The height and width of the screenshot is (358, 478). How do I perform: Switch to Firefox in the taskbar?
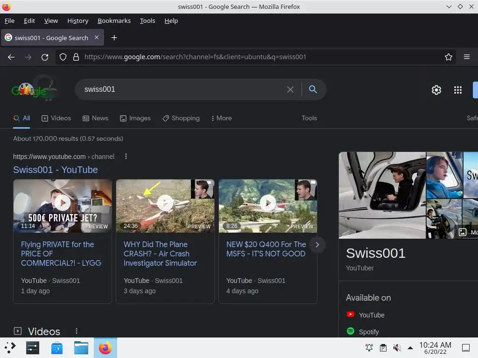pyautogui.click(x=105, y=348)
